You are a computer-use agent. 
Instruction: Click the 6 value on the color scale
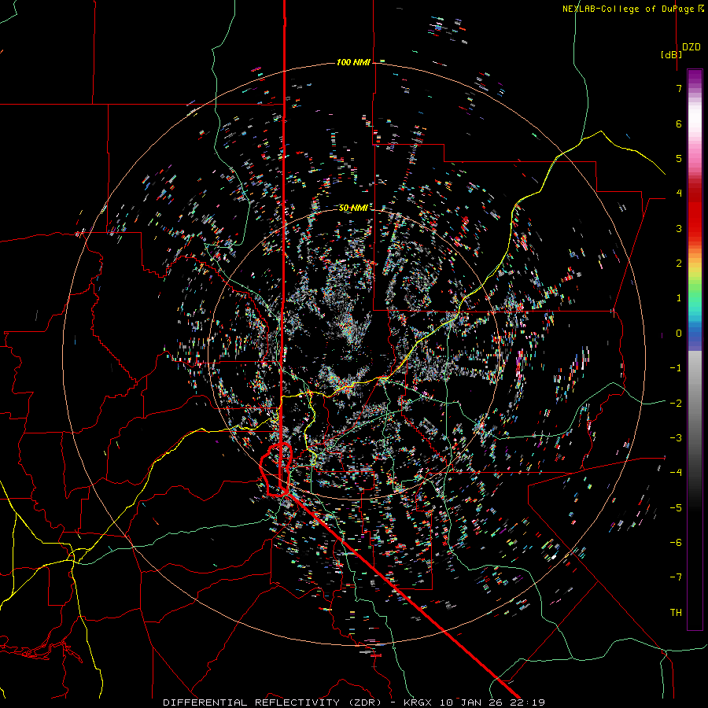pyautogui.click(x=679, y=124)
